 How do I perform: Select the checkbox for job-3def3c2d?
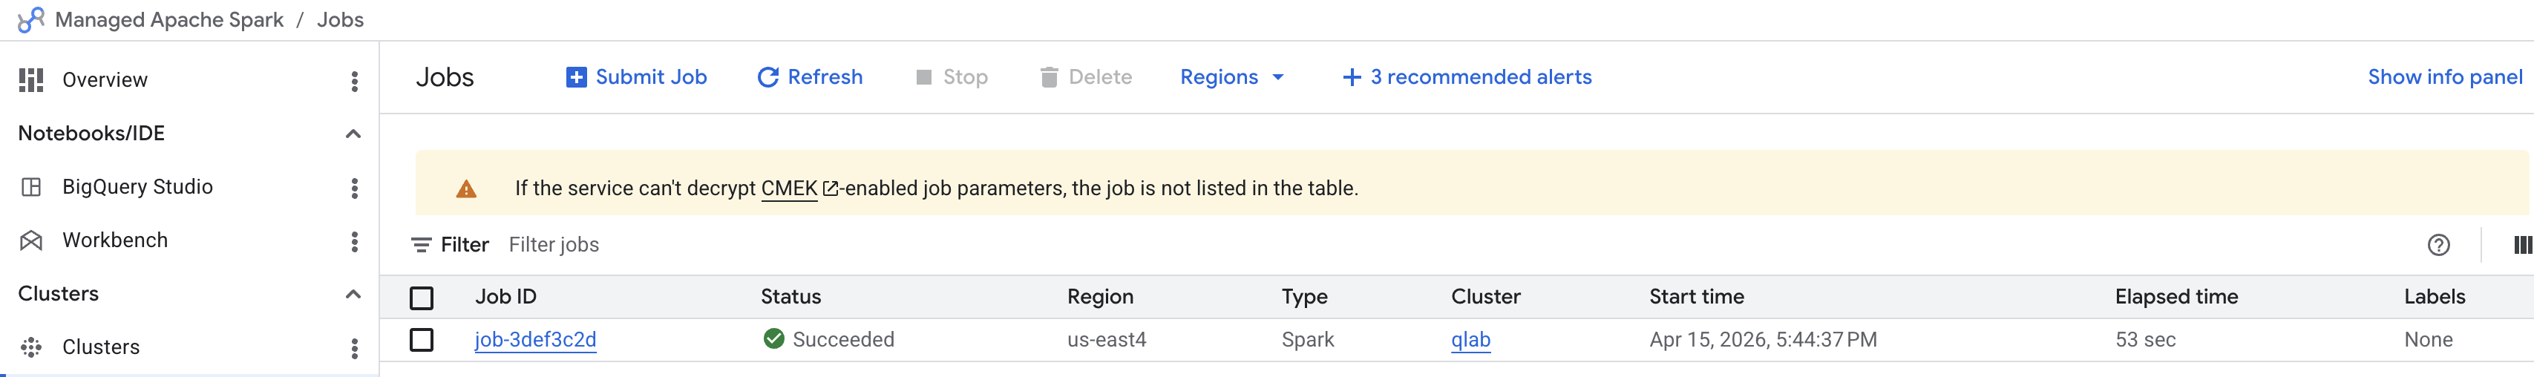421,340
